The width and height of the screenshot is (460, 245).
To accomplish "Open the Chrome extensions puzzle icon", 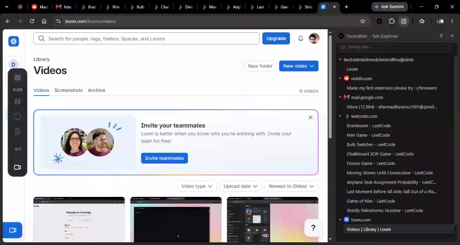I will click(392, 21).
